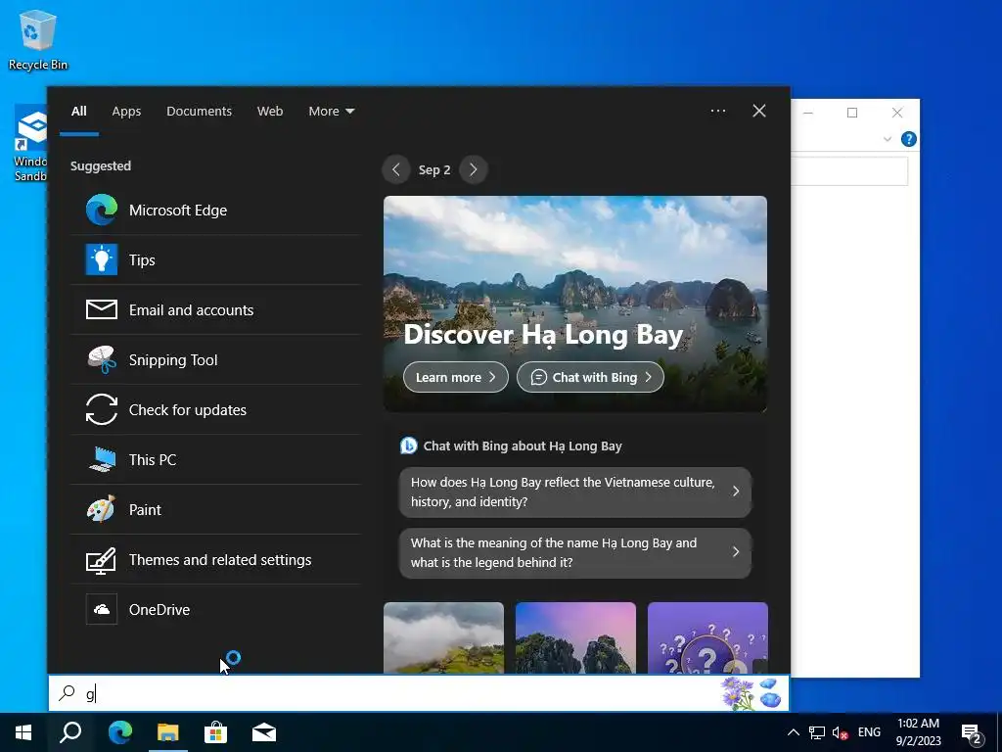Viewport: 1002px width, 752px height.
Task: Click Learn more about Ha Long Bay
Action: tap(456, 377)
